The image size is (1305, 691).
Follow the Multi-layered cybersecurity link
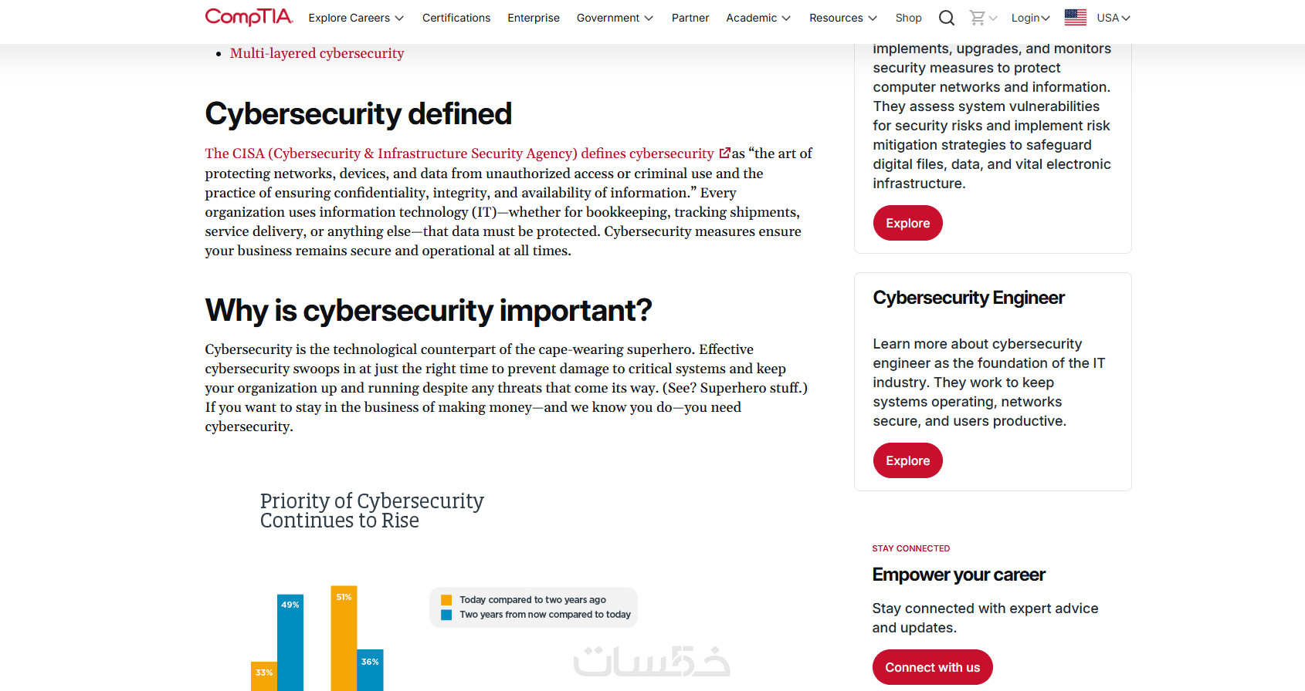pyautogui.click(x=317, y=53)
